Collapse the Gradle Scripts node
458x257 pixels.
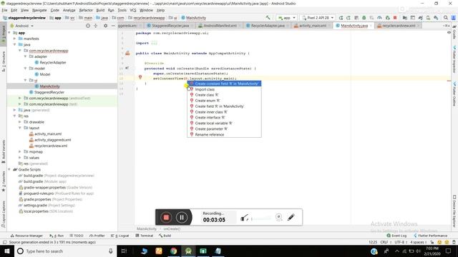coord(9,169)
